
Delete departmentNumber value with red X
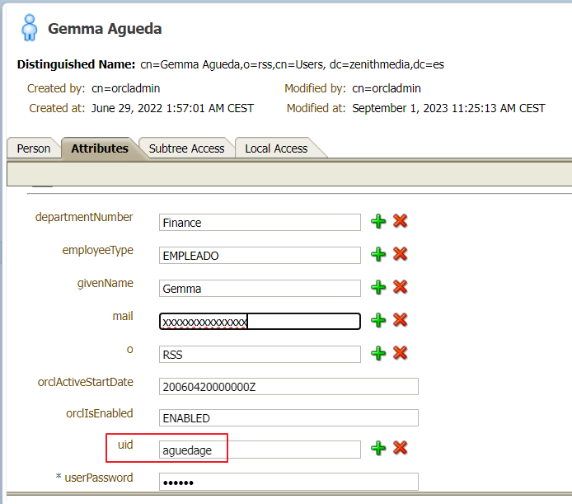401,221
